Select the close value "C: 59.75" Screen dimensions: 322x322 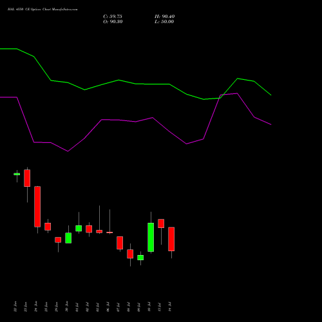[x=113, y=17]
